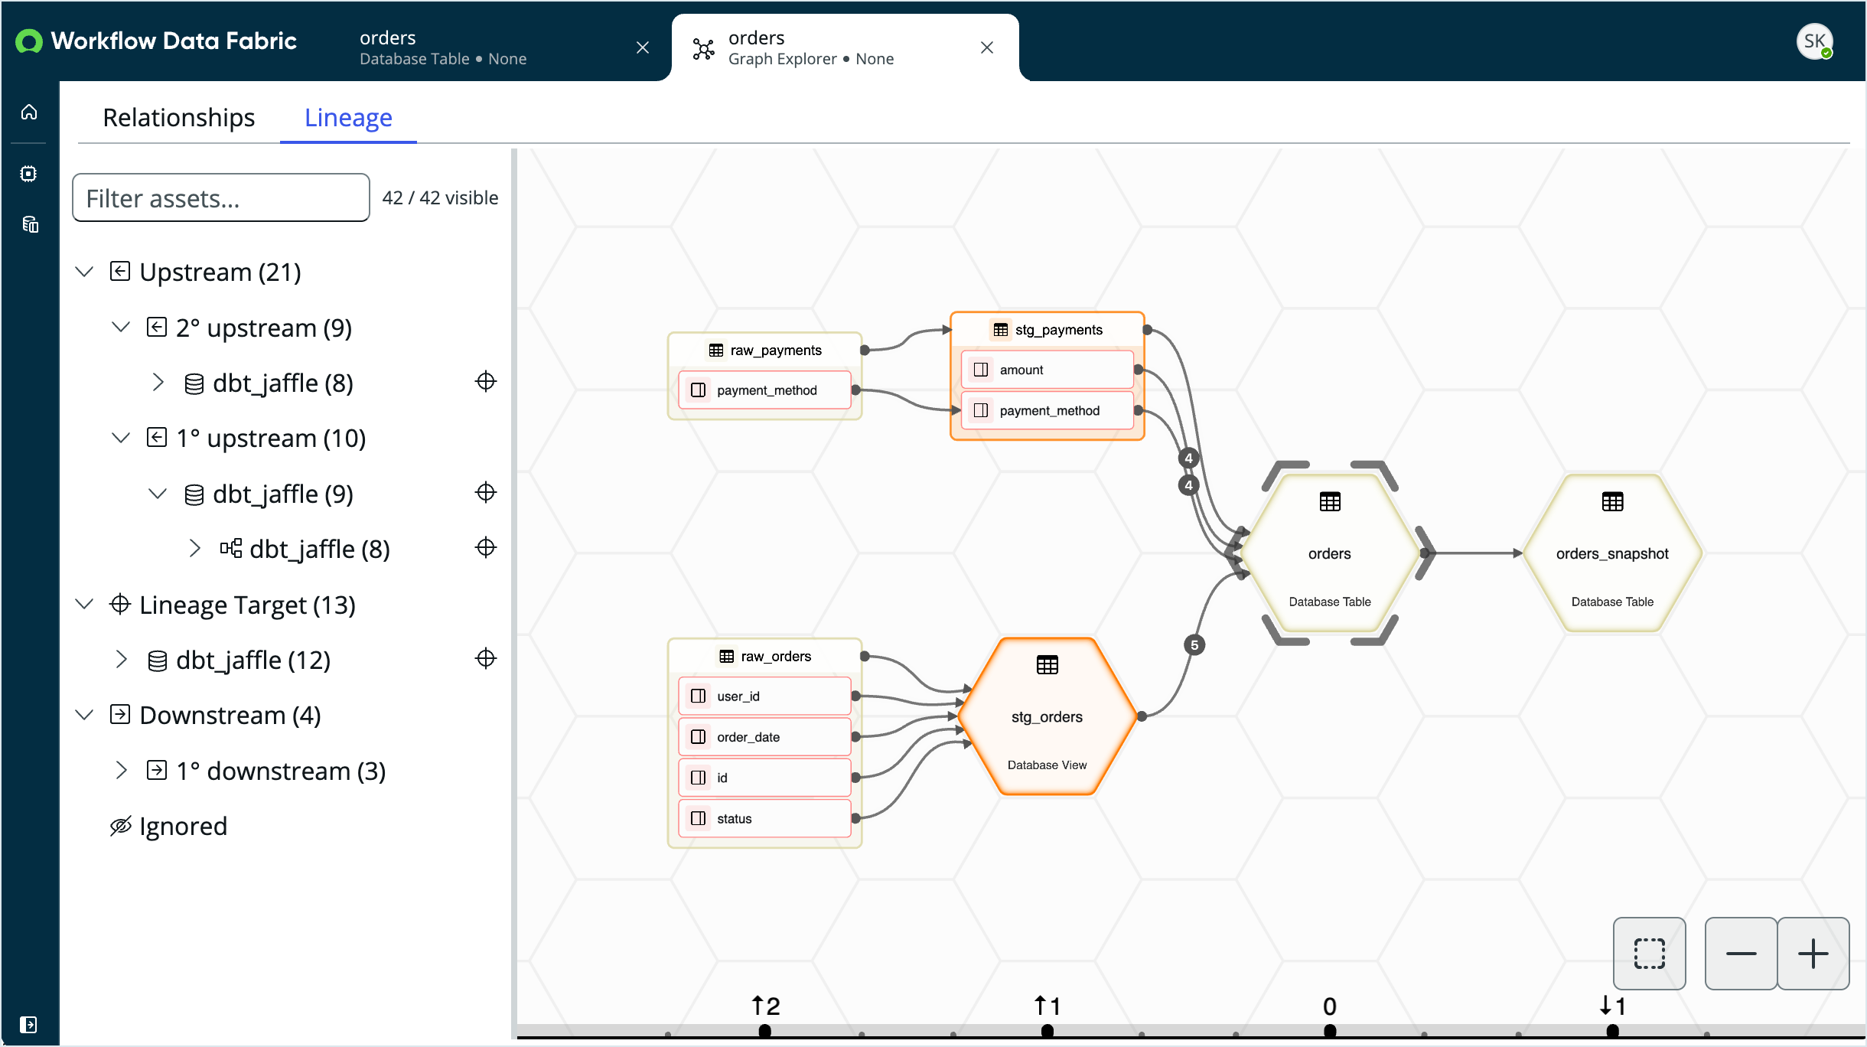Click the edge count badge 5
The width and height of the screenshot is (1867, 1047).
coord(1194,645)
